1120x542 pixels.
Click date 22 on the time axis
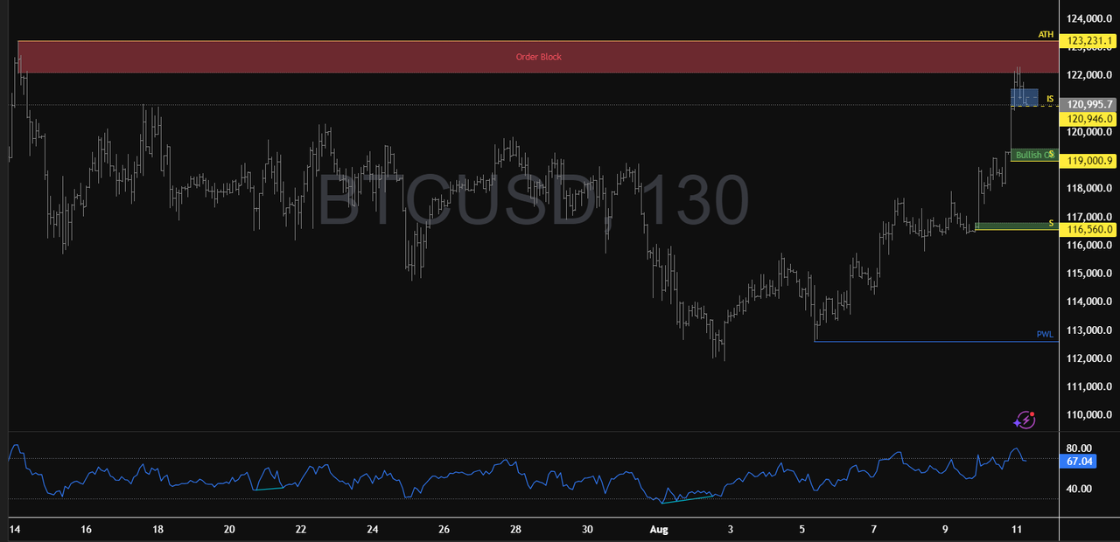click(301, 530)
